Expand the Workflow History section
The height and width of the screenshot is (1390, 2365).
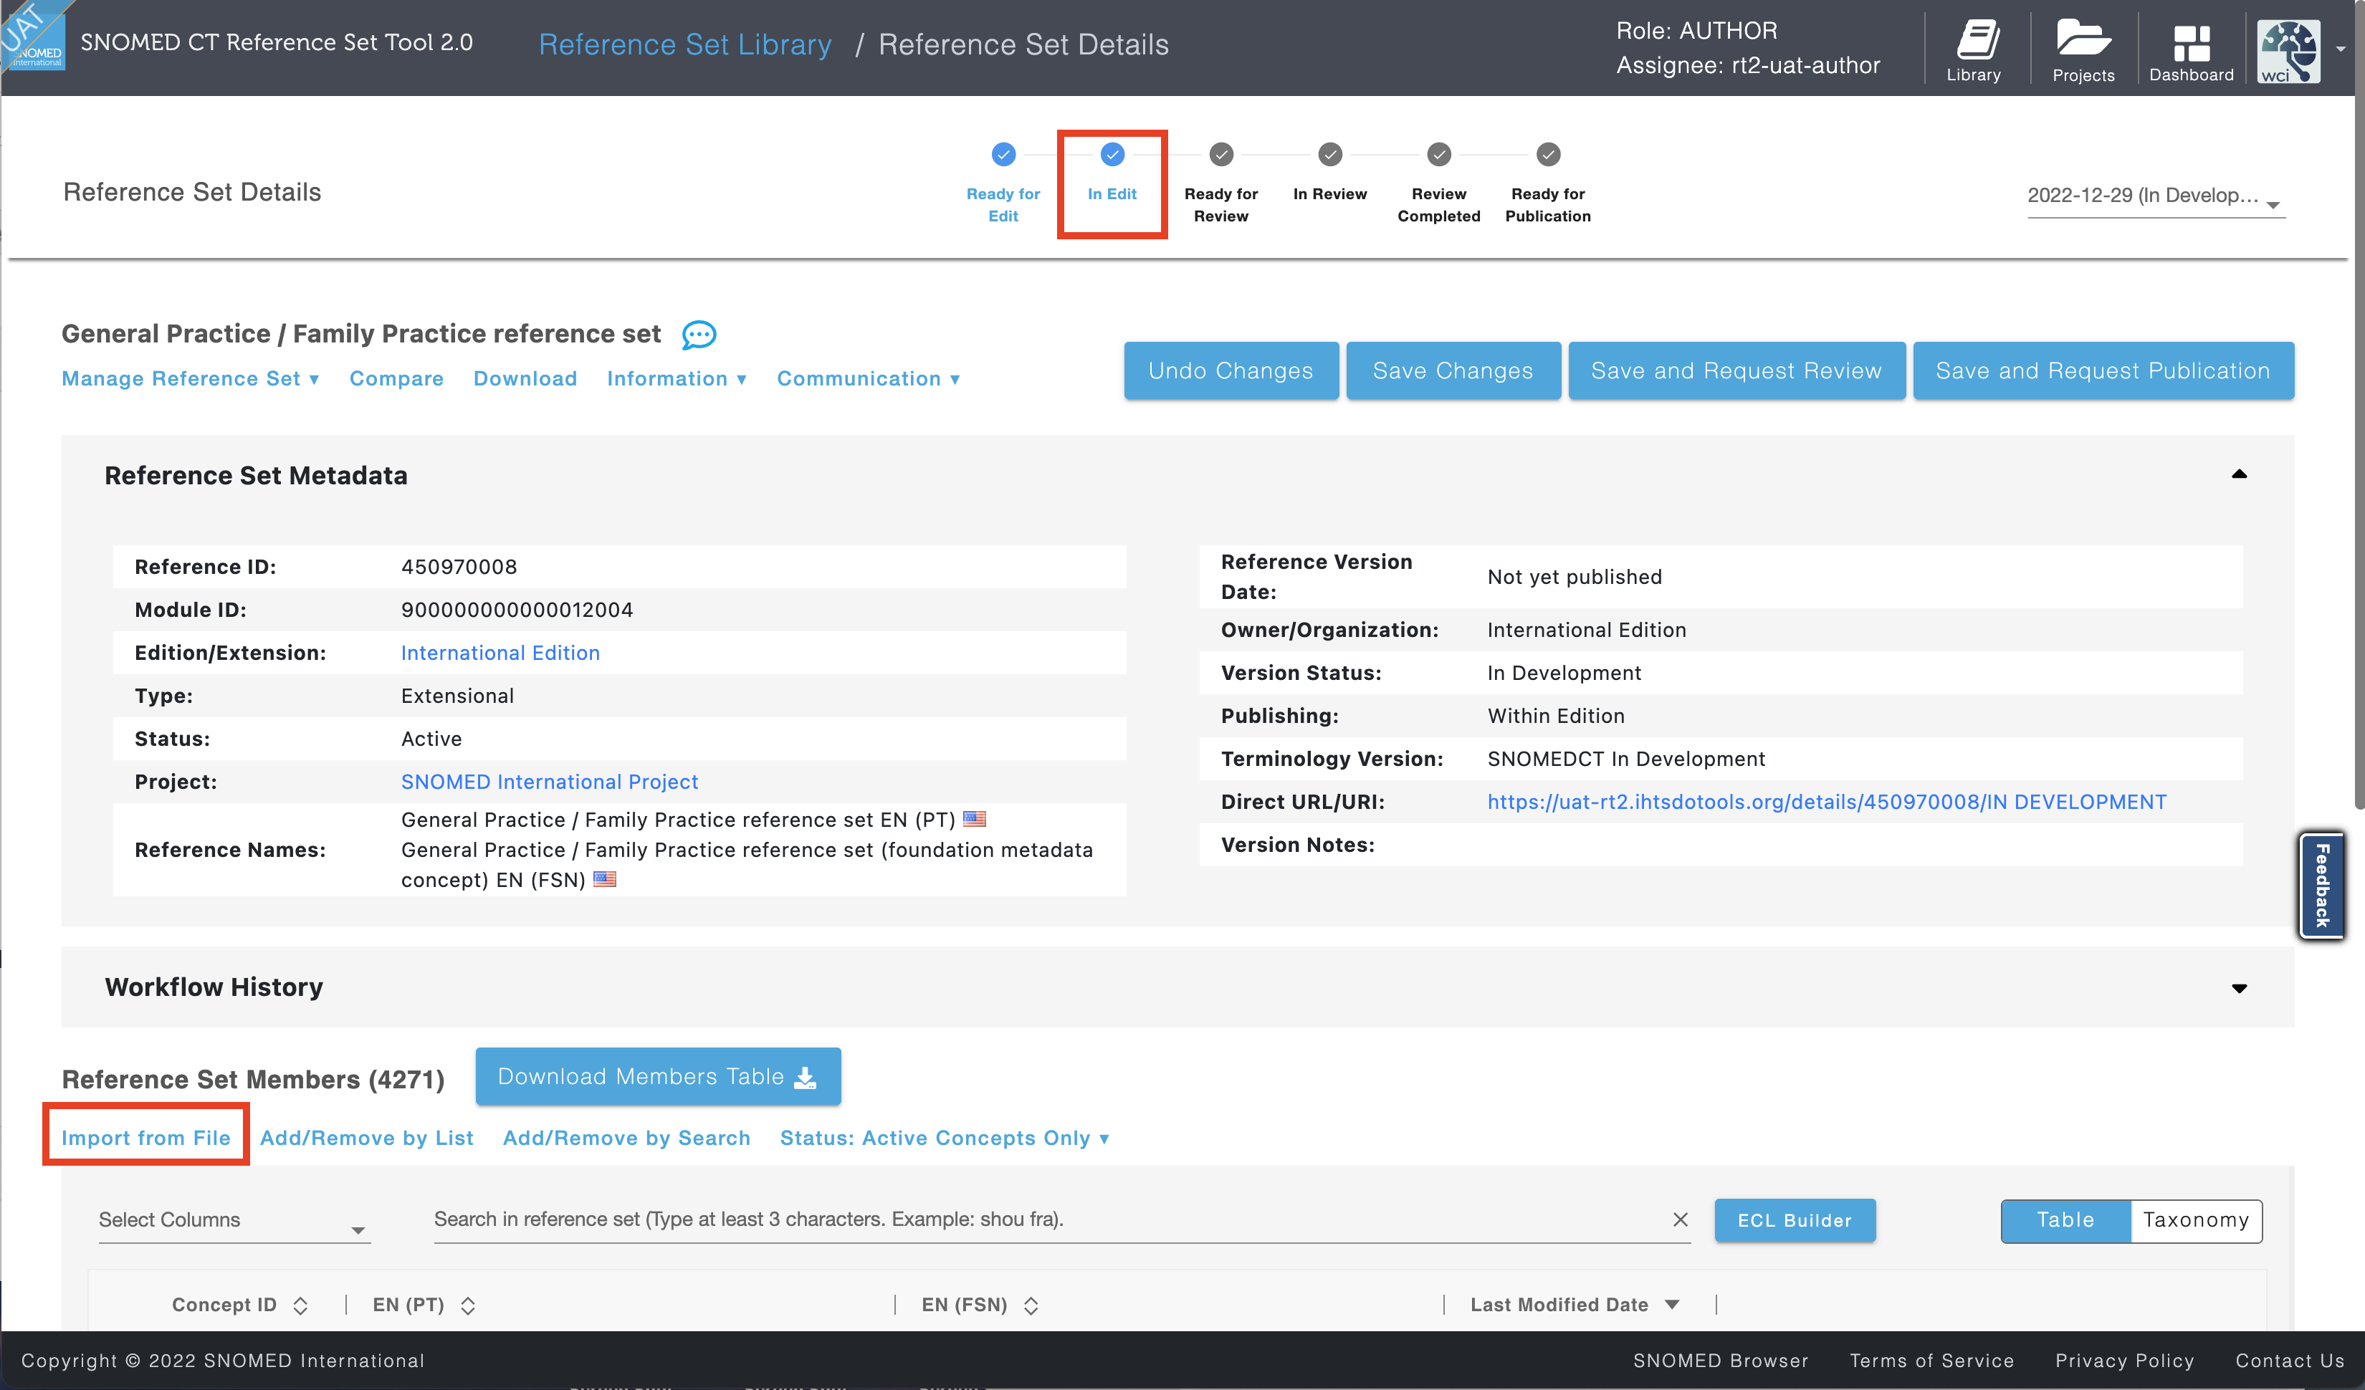[2238, 987]
